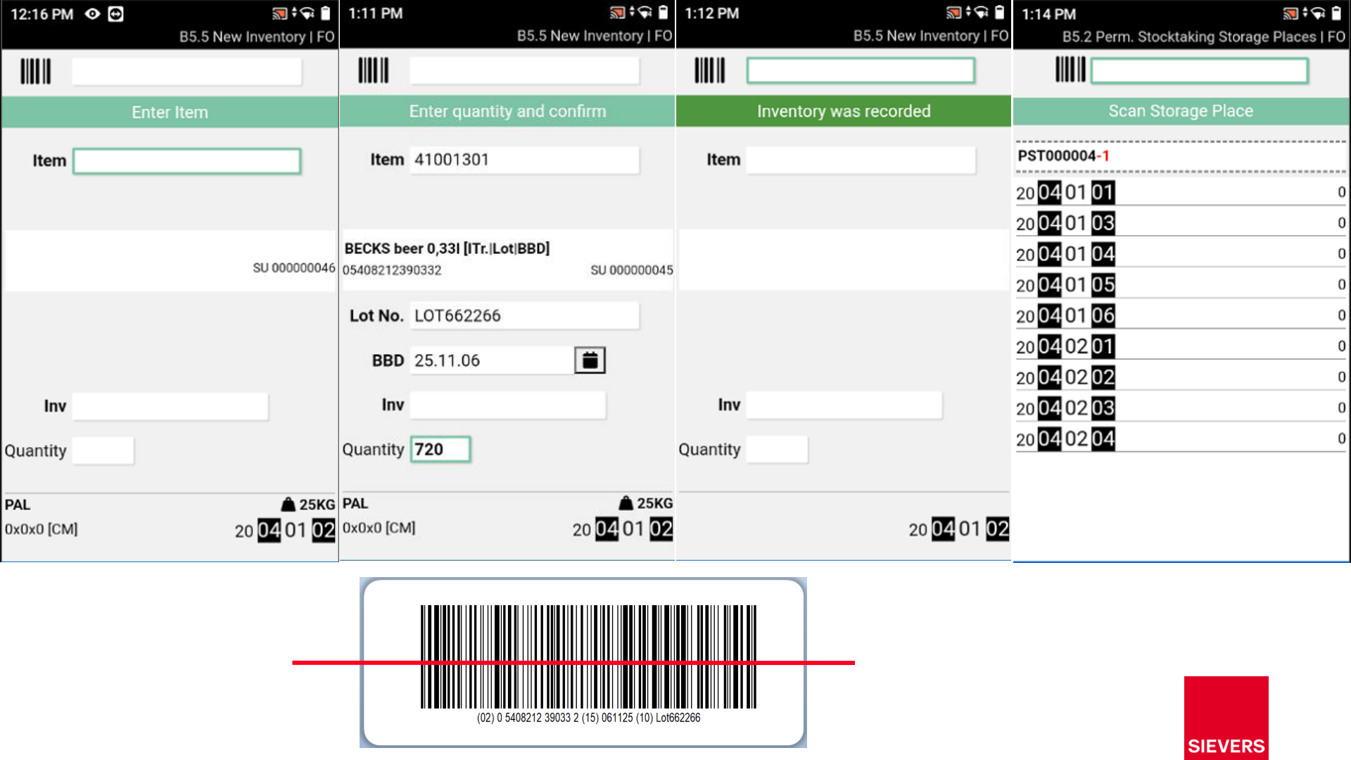Select storage place 20 04 01 01
Screen dimensions: 1351x760
(1181, 192)
